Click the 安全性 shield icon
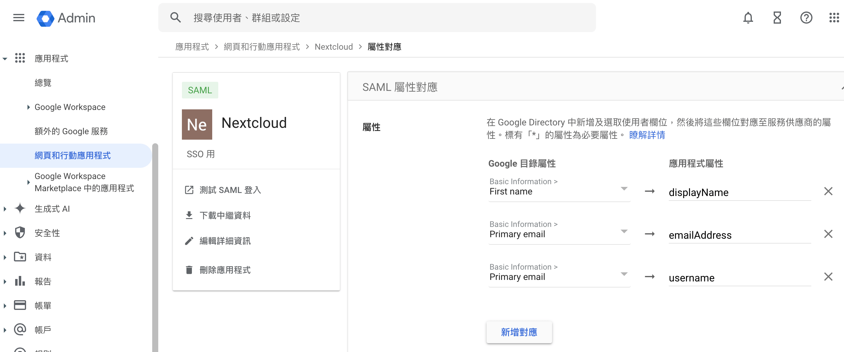 (x=20, y=233)
